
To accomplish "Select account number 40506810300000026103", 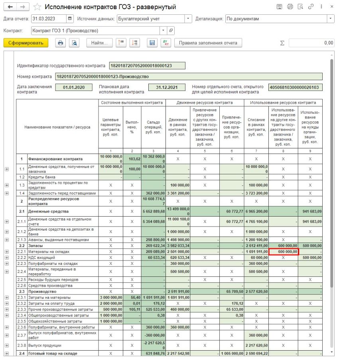I will pyautogui.click(x=296, y=87).
